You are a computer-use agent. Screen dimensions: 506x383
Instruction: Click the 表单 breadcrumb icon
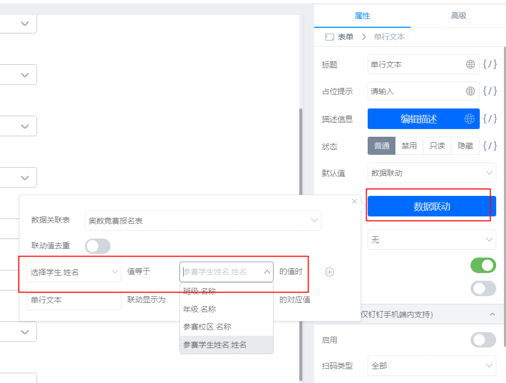coord(330,37)
